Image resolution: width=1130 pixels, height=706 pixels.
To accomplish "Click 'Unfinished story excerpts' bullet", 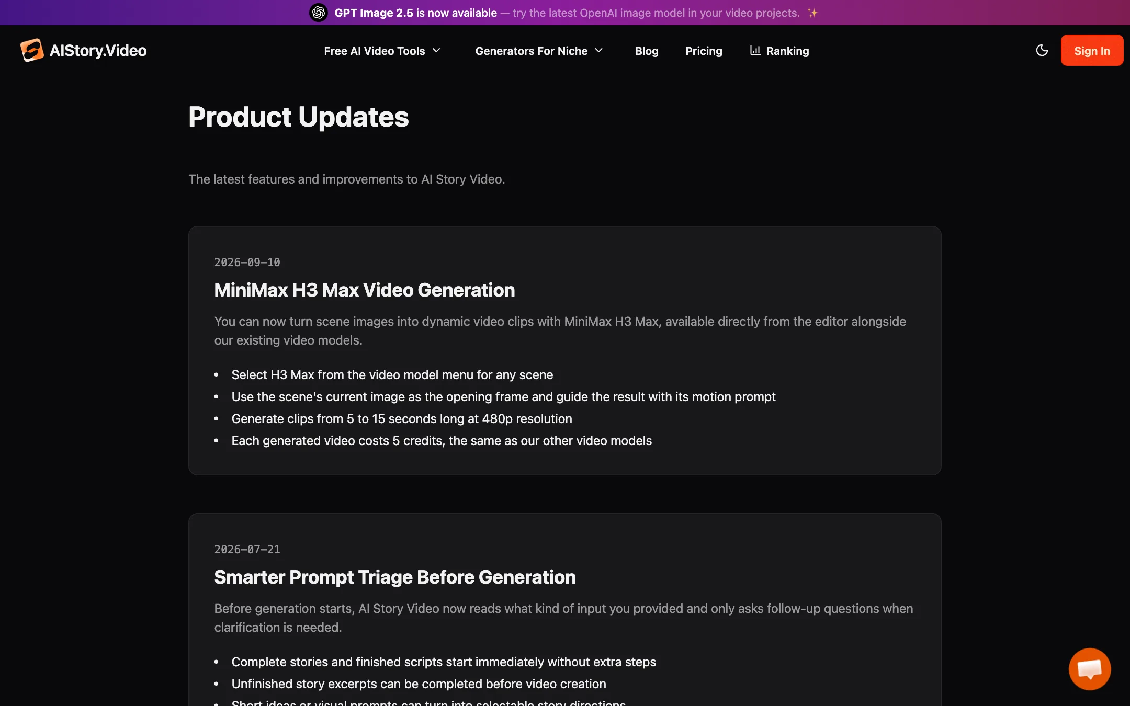I will [419, 684].
